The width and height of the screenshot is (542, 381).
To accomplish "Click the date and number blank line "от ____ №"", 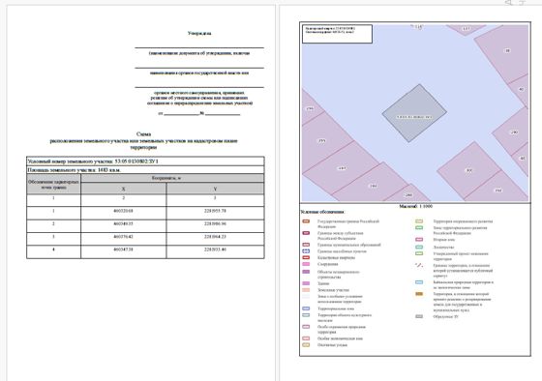I will pos(199,113).
